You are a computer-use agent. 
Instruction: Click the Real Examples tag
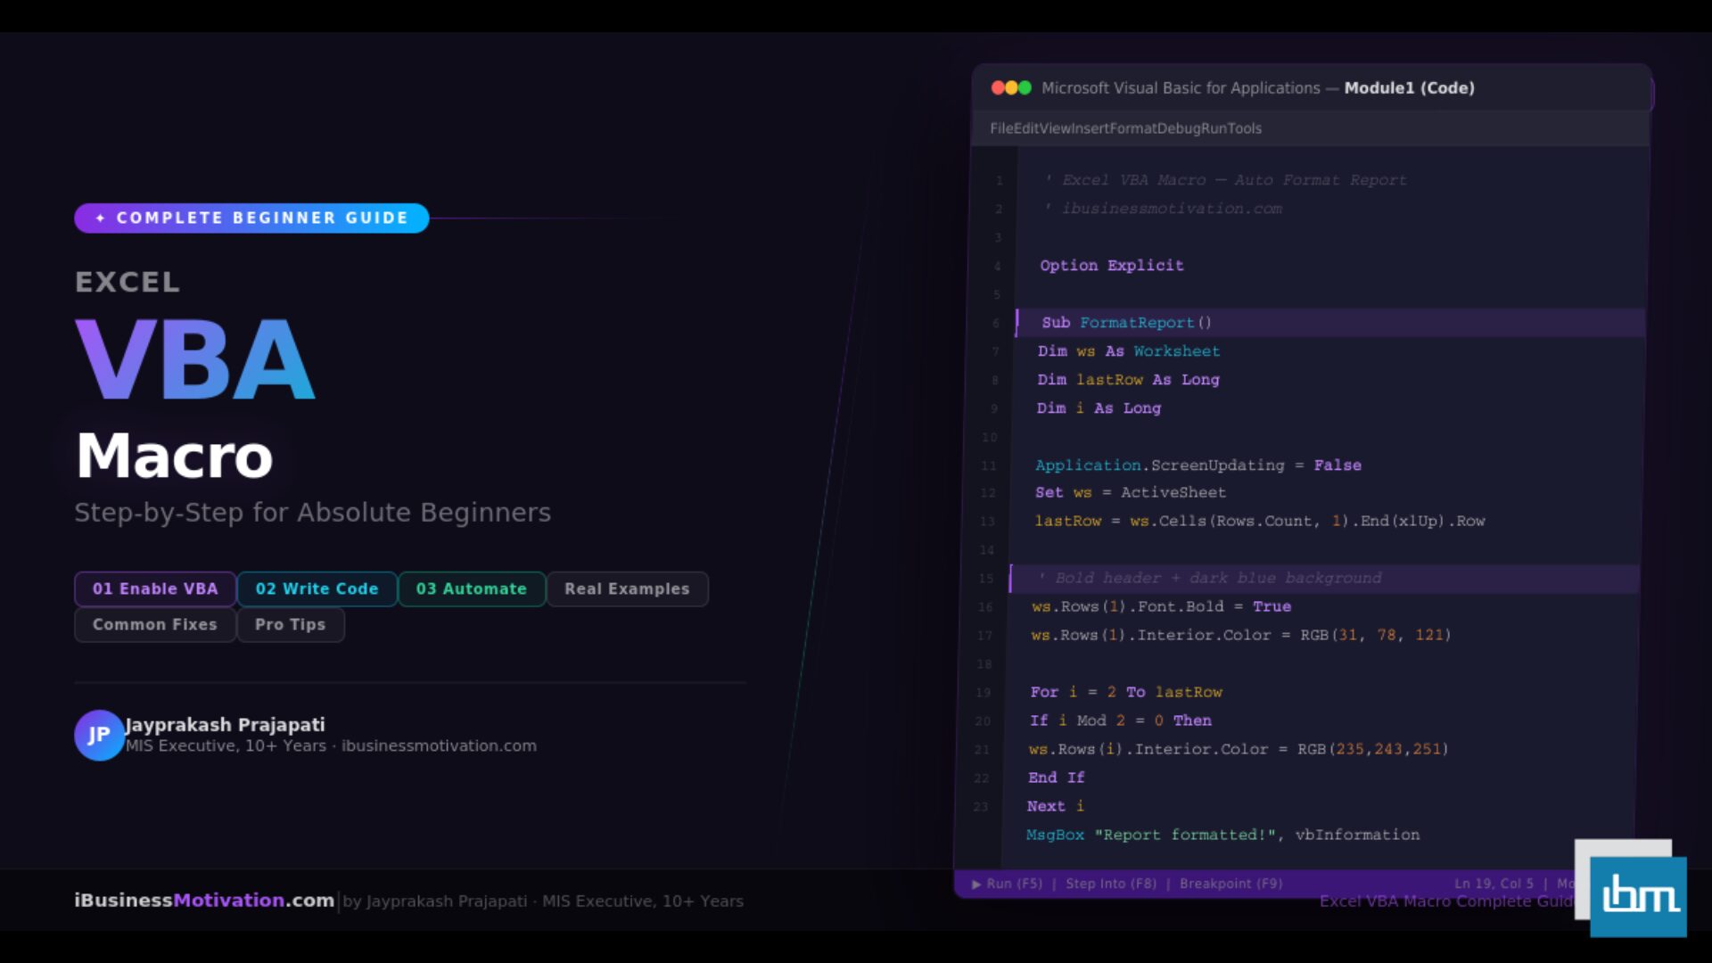pos(627,589)
